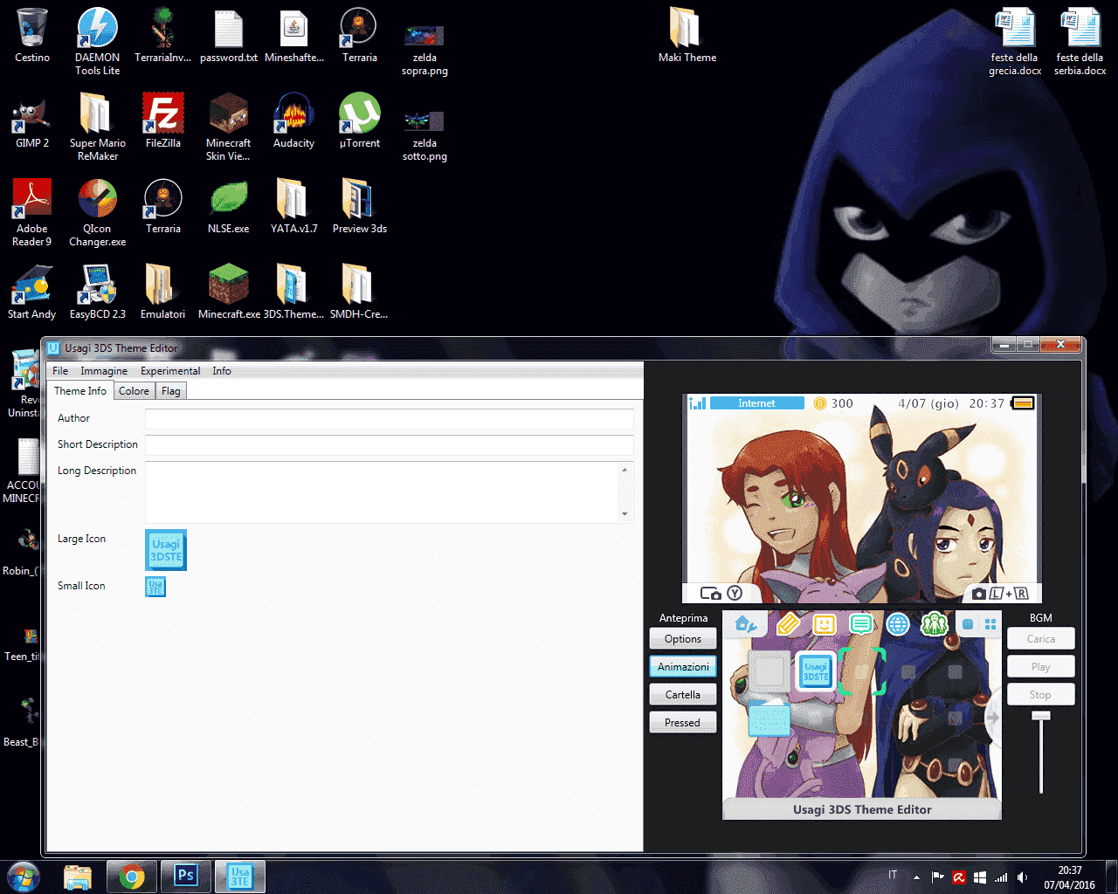Screen dimensions: 1118x894
Task: Open the system tray volume control
Action: (x=1023, y=877)
